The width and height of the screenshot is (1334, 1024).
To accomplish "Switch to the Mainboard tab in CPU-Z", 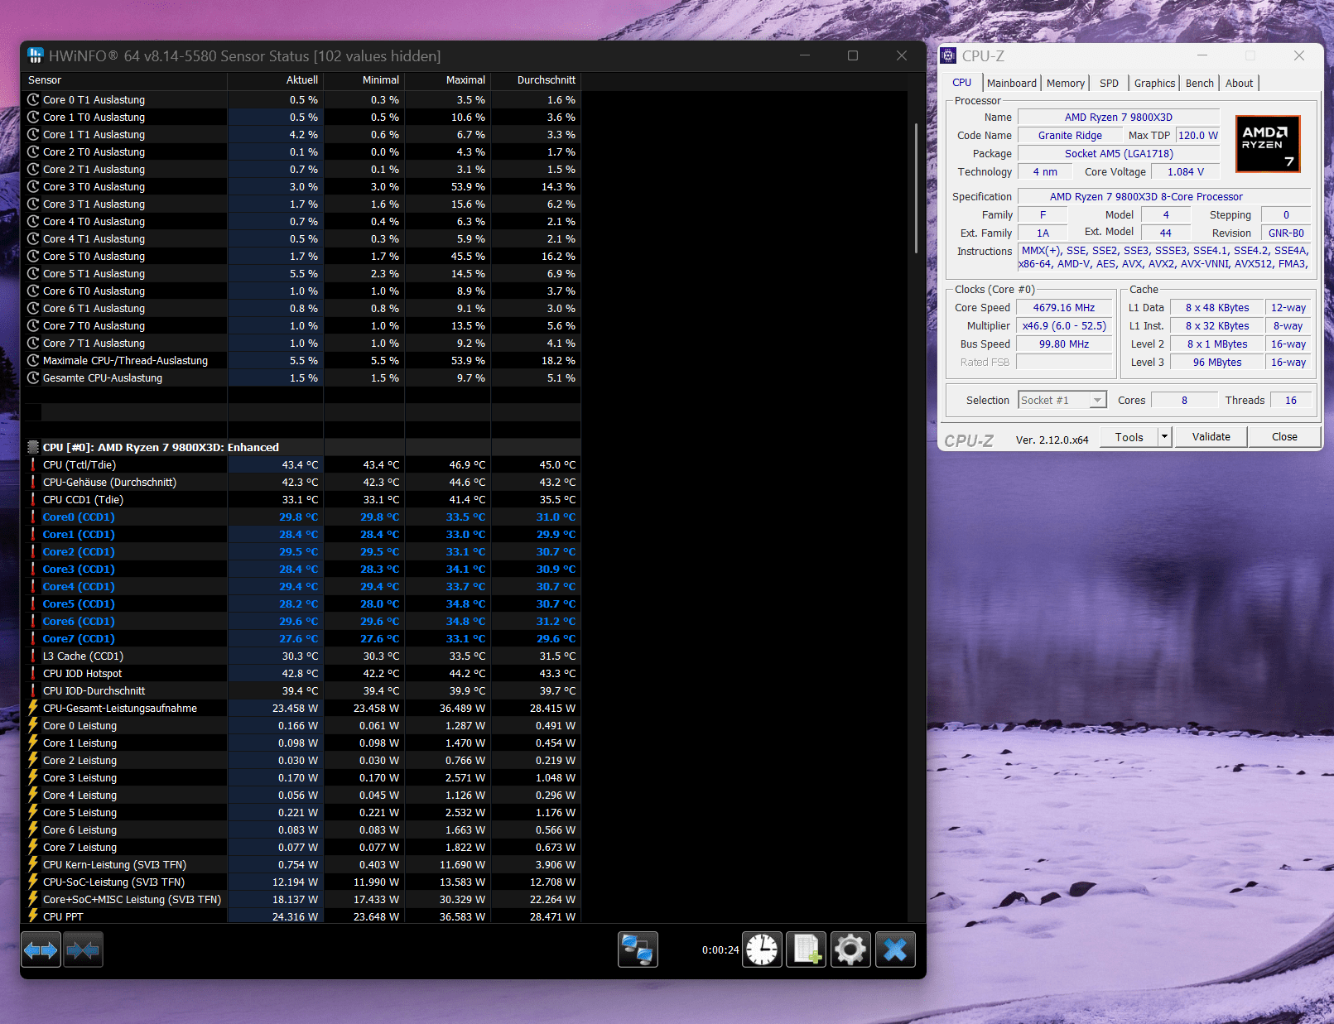I will [1012, 83].
